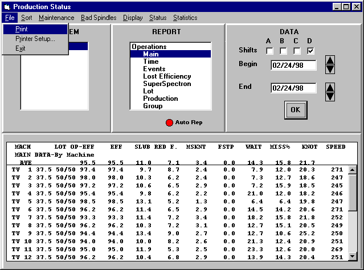The image size is (364, 270).
Task: Click the MSKNT column header
Action: pyautogui.click(x=196, y=147)
